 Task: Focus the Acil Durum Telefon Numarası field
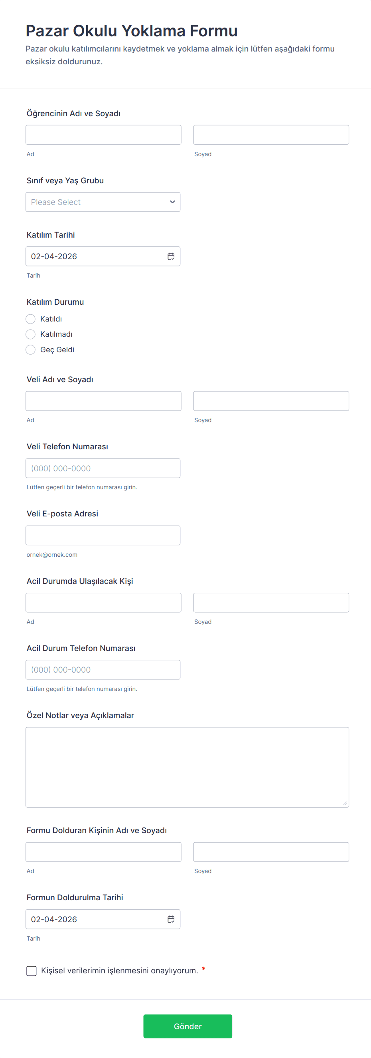103,670
